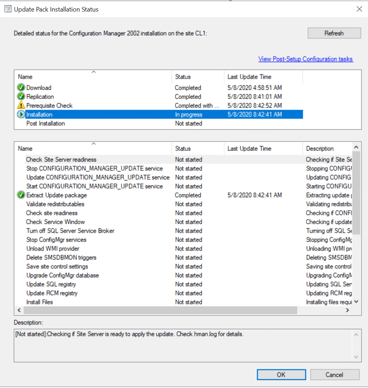Click the 'Extracting update' description cell

click(329, 195)
